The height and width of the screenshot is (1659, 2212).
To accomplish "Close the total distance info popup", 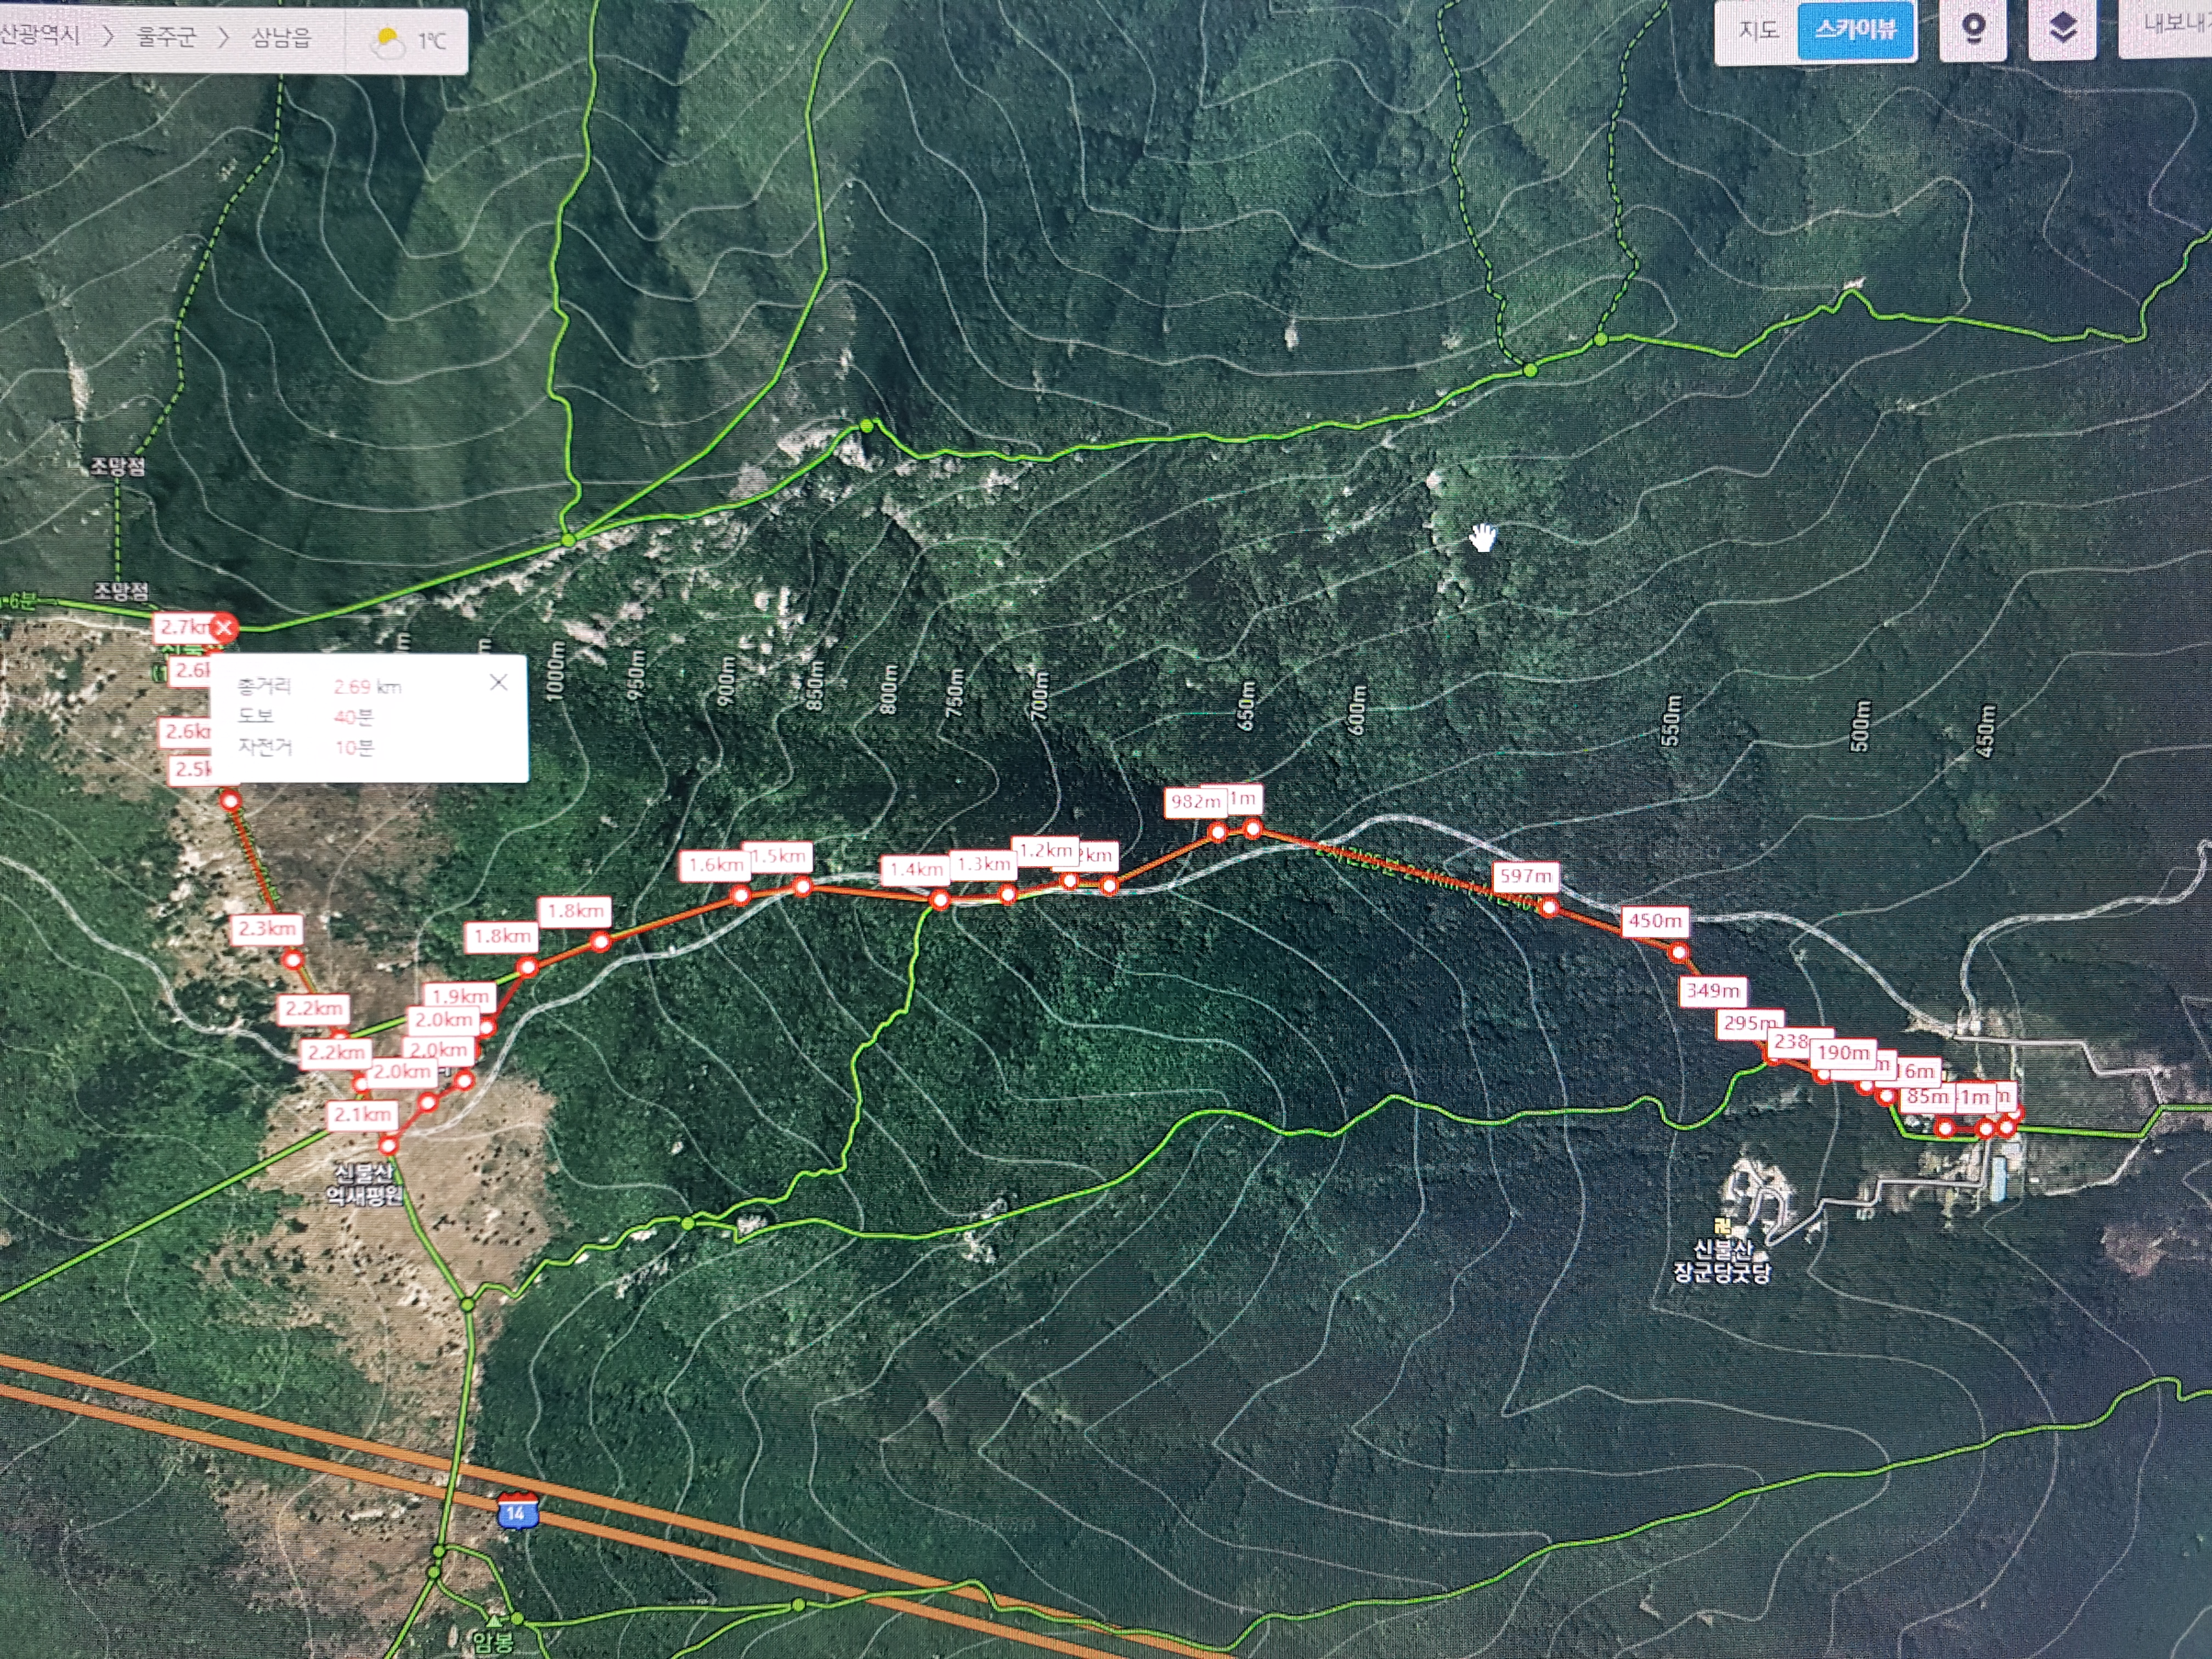I will coord(498,682).
